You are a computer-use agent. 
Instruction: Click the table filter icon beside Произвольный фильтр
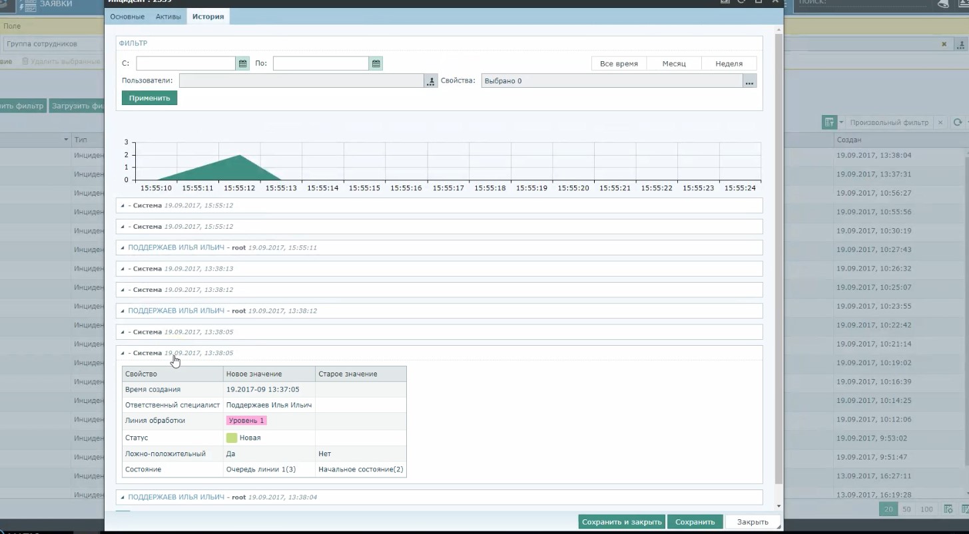pyautogui.click(x=829, y=122)
